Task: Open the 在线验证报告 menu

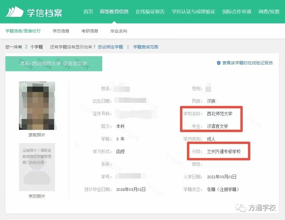Action: [150, 12]
